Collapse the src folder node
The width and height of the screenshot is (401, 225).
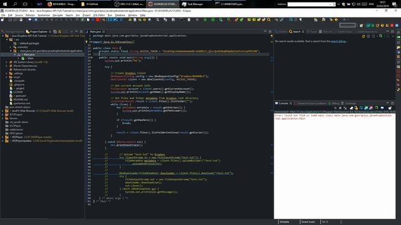pos(7,39)
